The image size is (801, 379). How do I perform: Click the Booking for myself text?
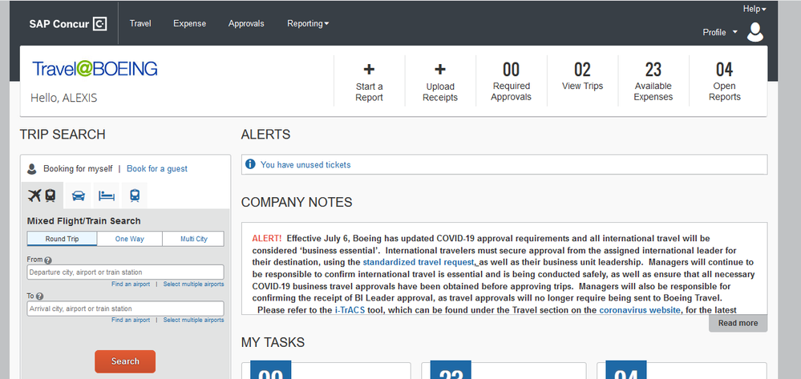[78, 168]
